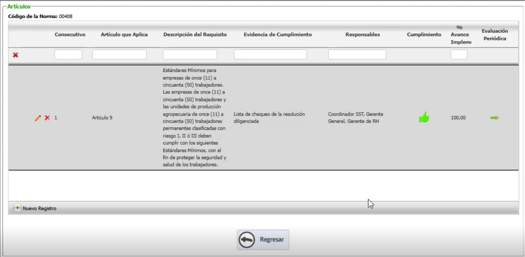
Task: Focus the Descripción del Requisito filter field
Action: pyautogui.click(x=190, y=54)
